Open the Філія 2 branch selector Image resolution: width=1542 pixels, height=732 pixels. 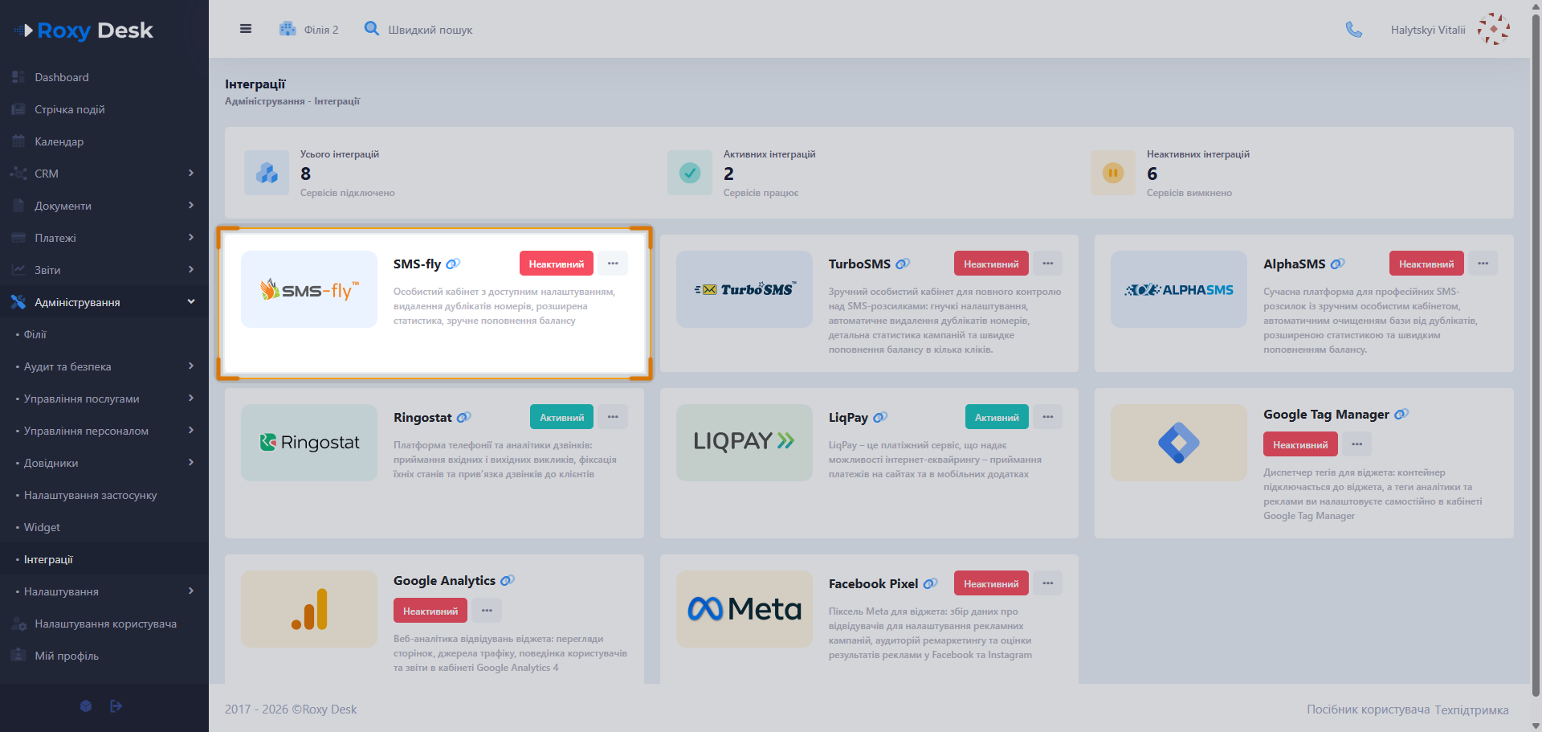point(309,30)
